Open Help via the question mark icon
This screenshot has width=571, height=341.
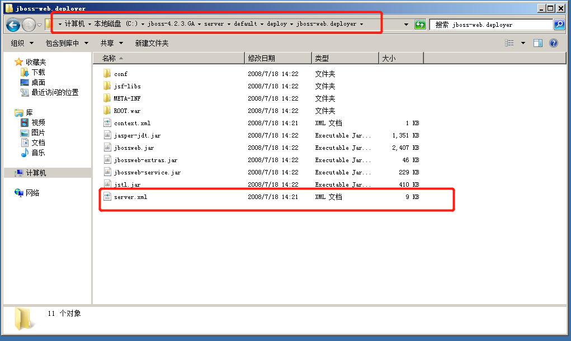(x=554, y=43)
